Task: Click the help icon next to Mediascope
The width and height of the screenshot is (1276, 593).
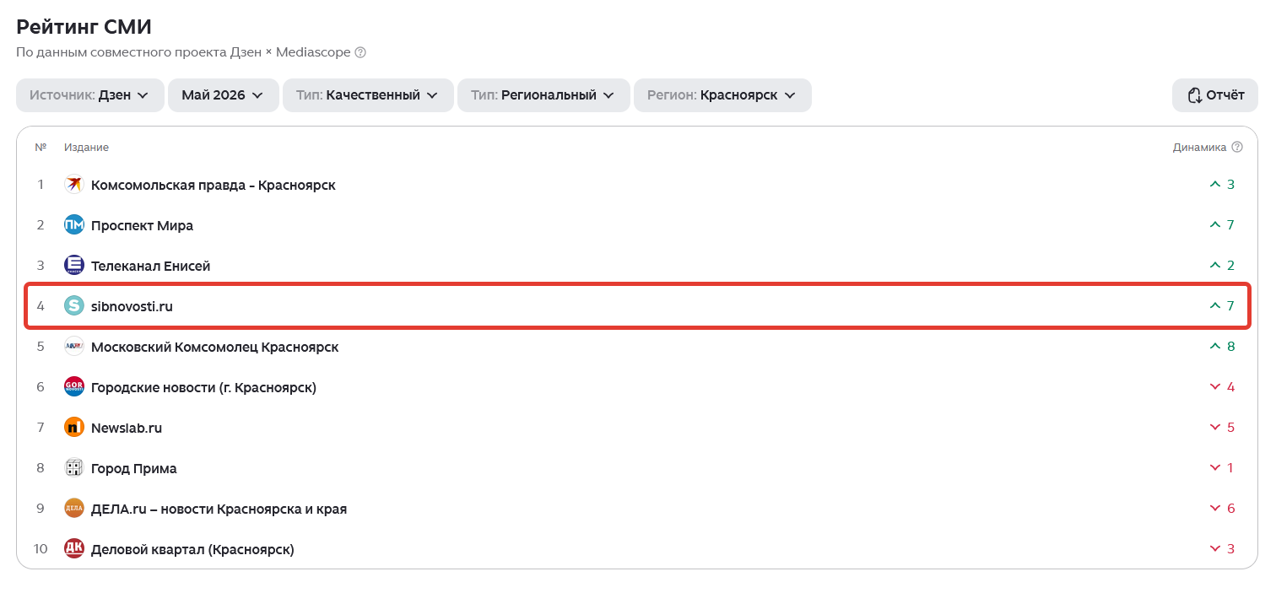Action: point(360,52)
